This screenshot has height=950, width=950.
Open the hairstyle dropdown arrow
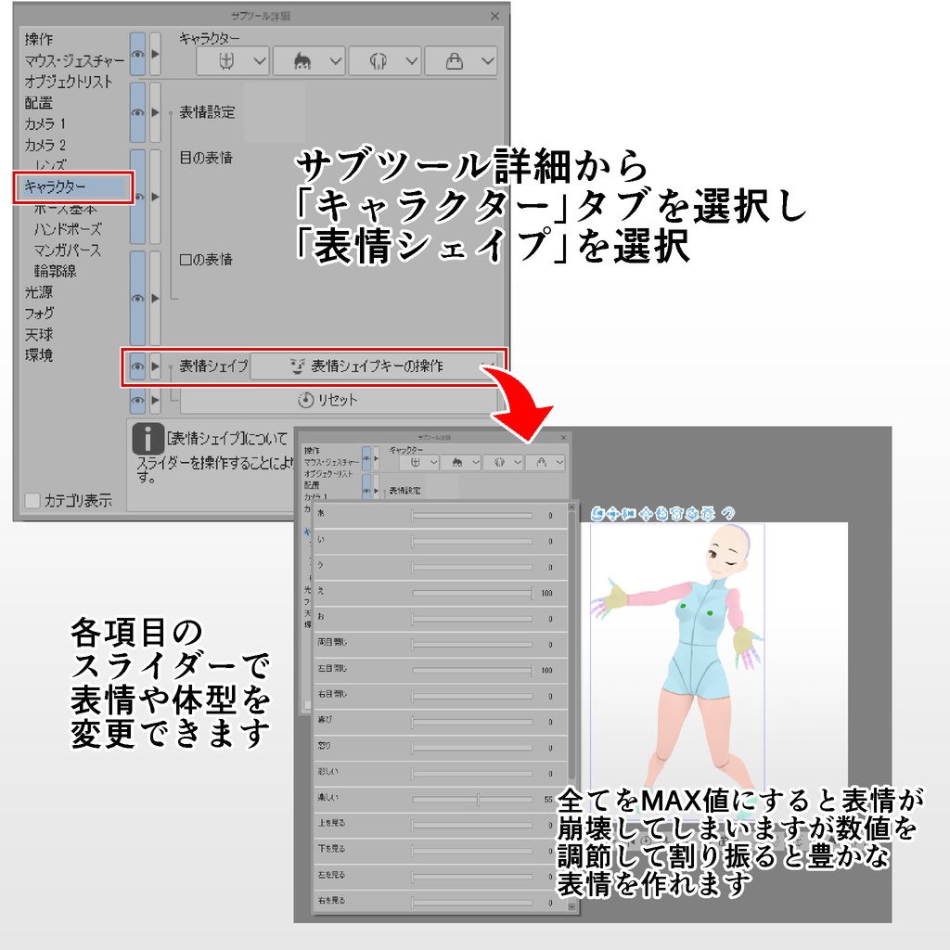(337, 61)
